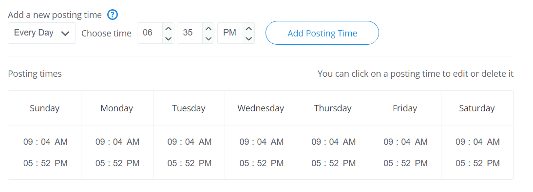Select Wednesday 09:04 AM posting time
Viewport: 533px width, 192px height.
pyautogui.click(x=262, y=142)
